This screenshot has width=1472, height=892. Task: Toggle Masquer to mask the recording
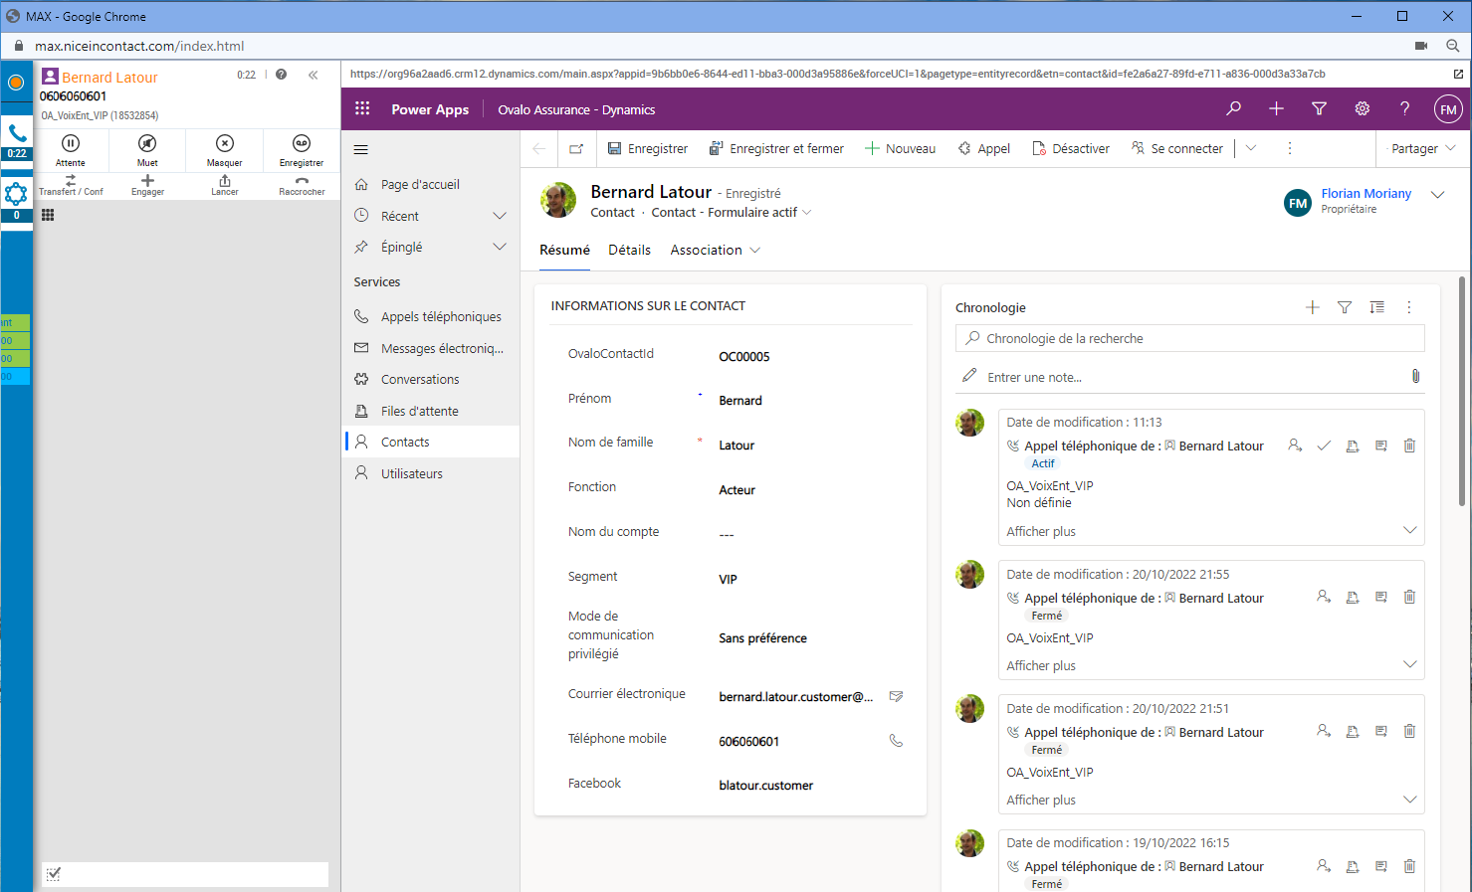[x=224, y=148]
